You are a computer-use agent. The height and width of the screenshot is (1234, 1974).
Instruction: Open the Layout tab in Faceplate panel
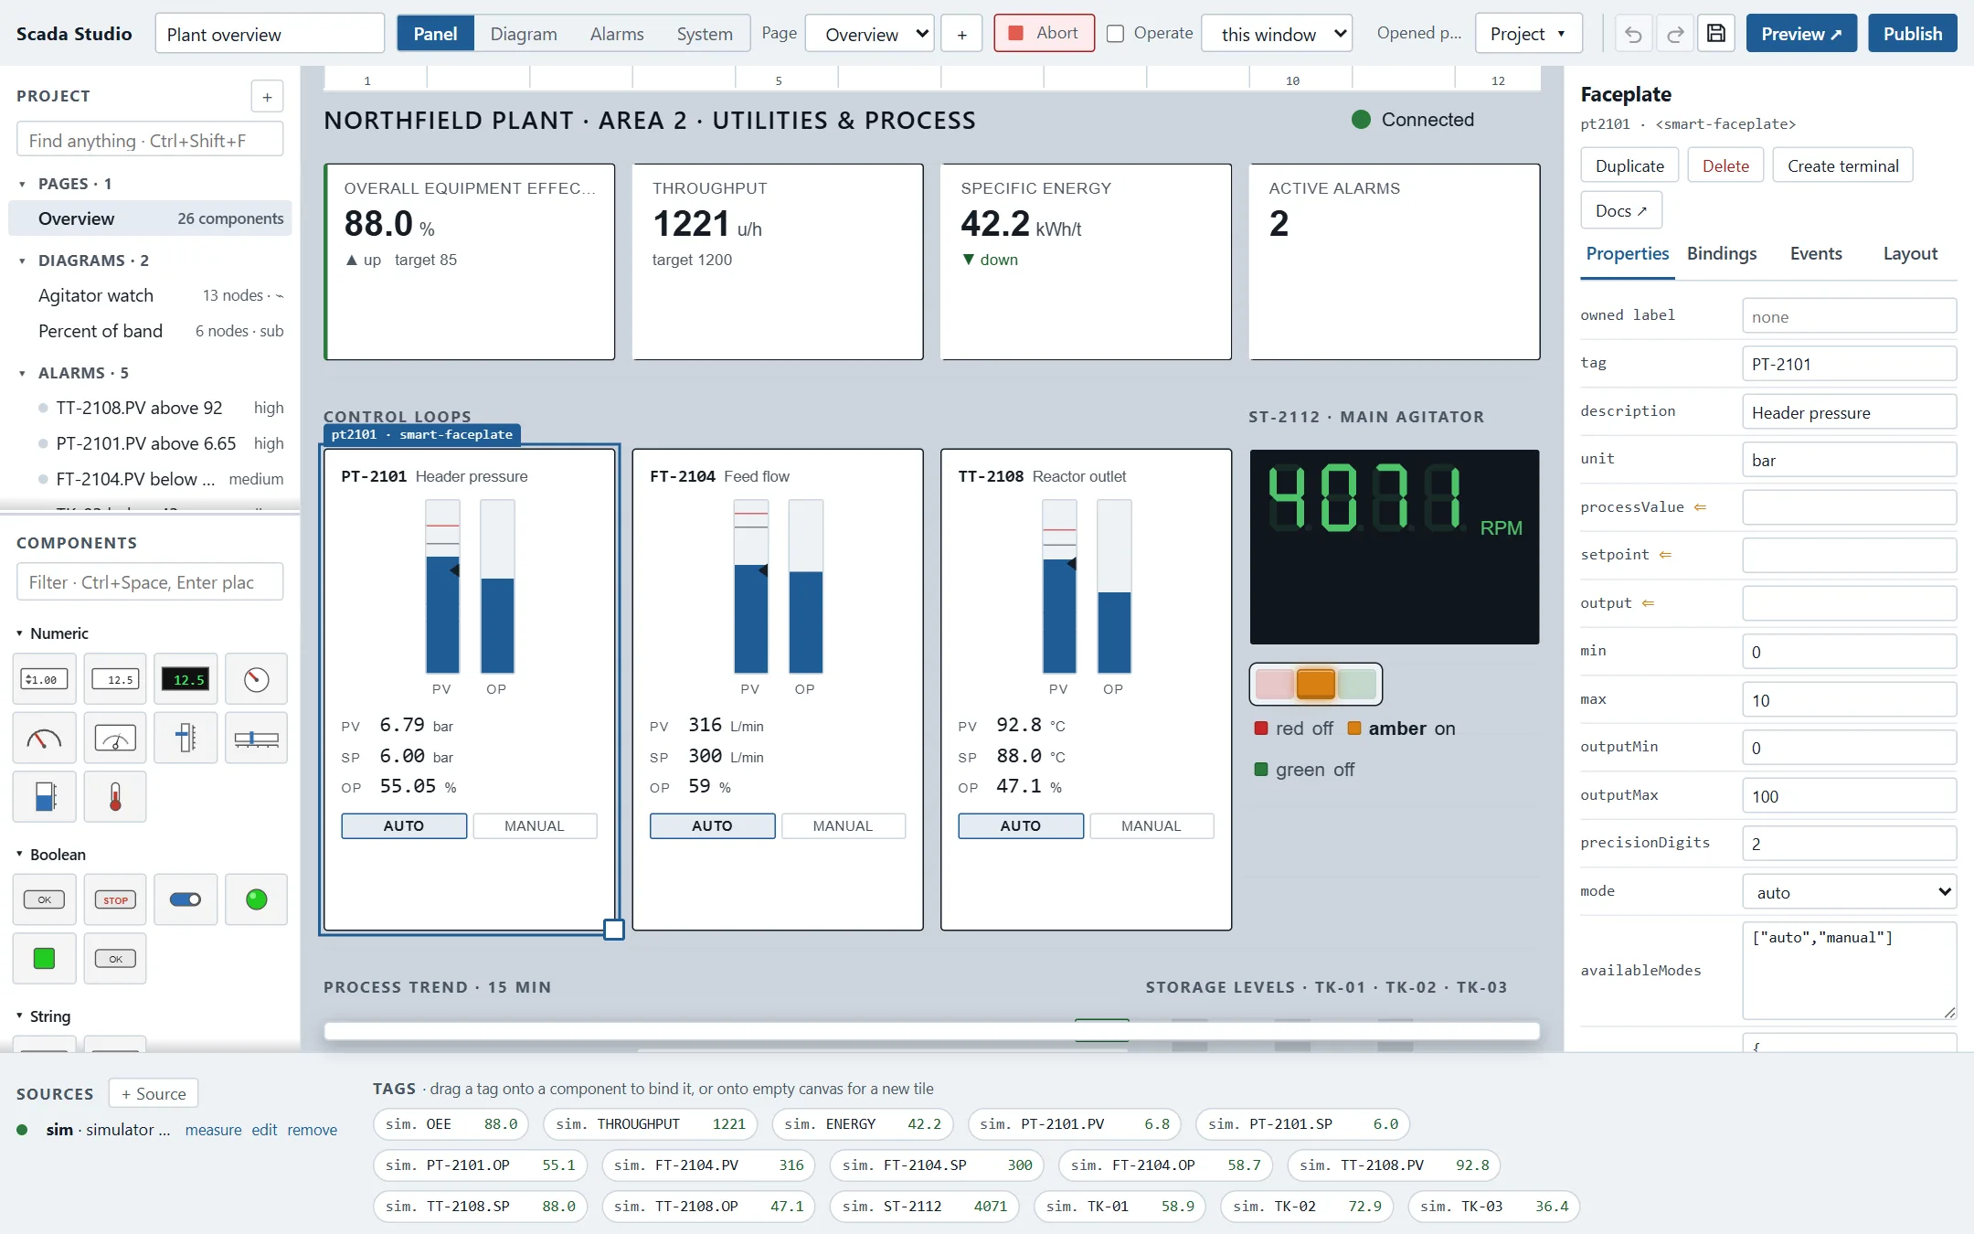[x=1910, y=254]
